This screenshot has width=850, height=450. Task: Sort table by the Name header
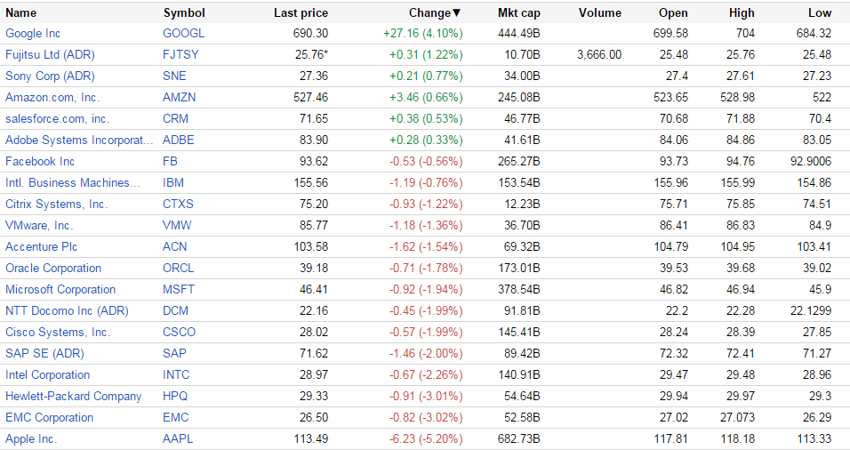(21, 13)
